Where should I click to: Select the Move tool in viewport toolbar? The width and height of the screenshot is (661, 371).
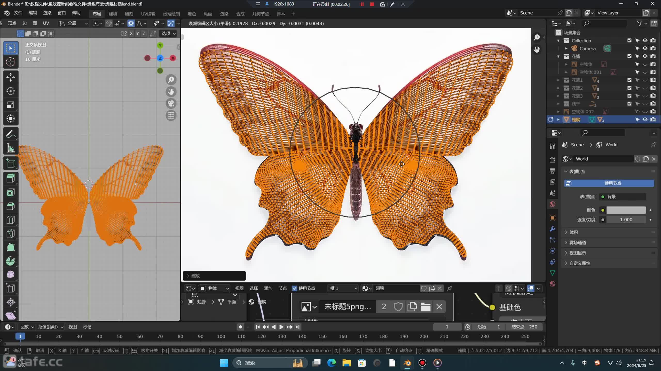(11, 77)
